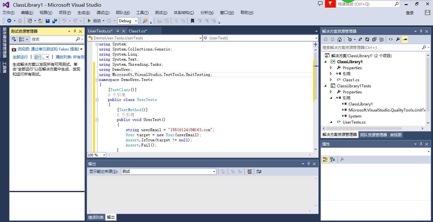433x222 pixels.
Task: Select Microsoft.VisualStudio.QualityTools reference item
Action: tap(387, 110)
